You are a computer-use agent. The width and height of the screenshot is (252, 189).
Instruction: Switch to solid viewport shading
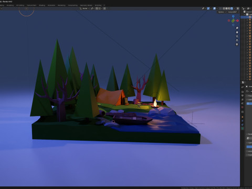pyautogui.click(x=226, y=8)
